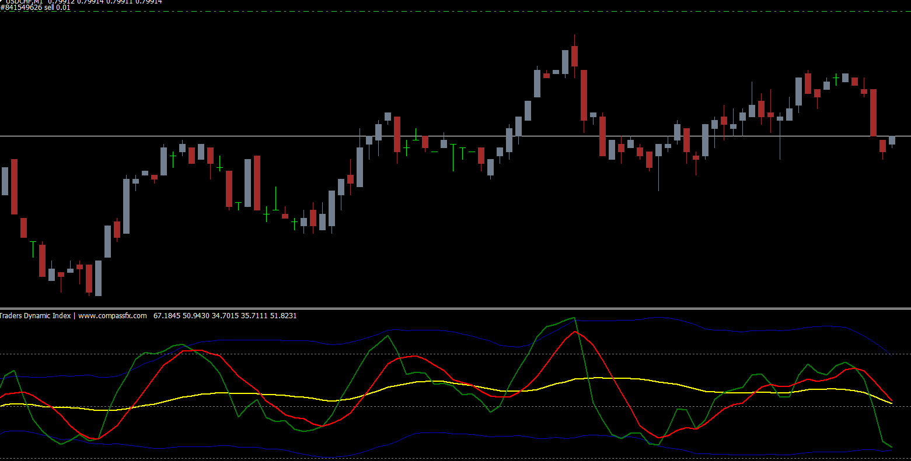911x461 pixels.
Task: Click the divider between chart and indicator window
Action: coord(455,308)
